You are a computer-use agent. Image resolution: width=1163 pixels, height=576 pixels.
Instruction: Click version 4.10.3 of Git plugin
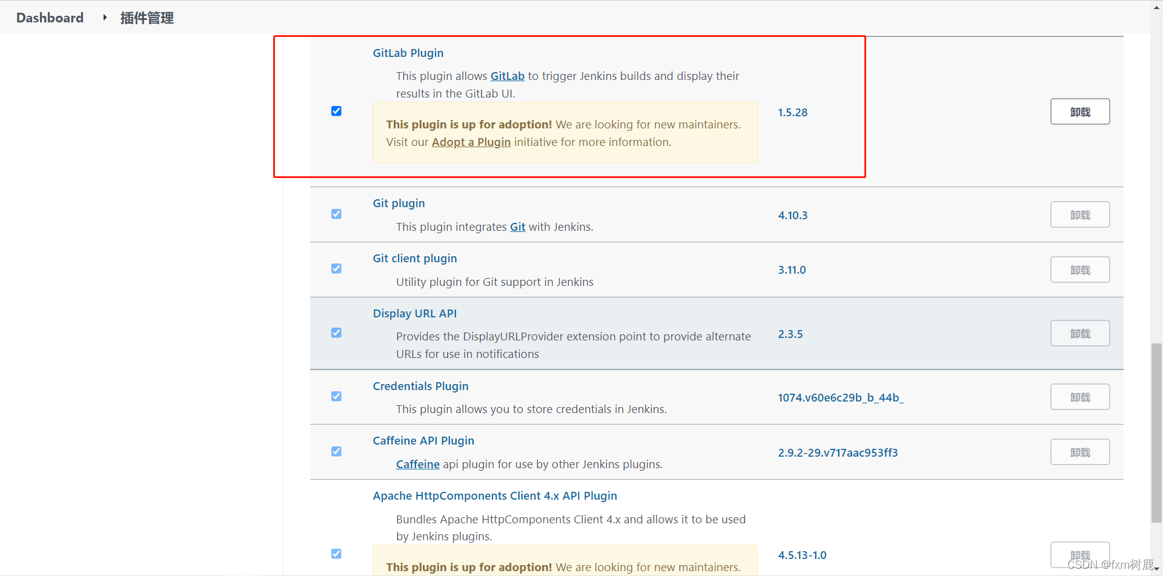793,215
